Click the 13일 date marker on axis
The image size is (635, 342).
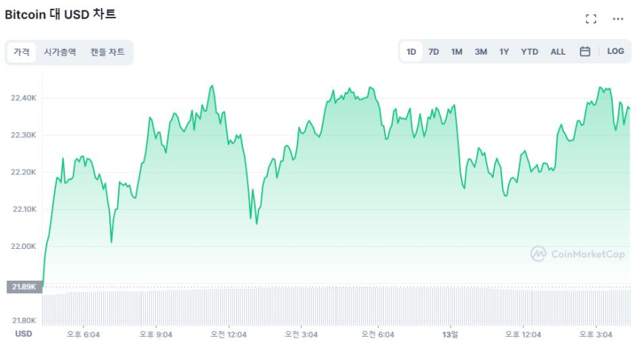[x=450, y=334]
